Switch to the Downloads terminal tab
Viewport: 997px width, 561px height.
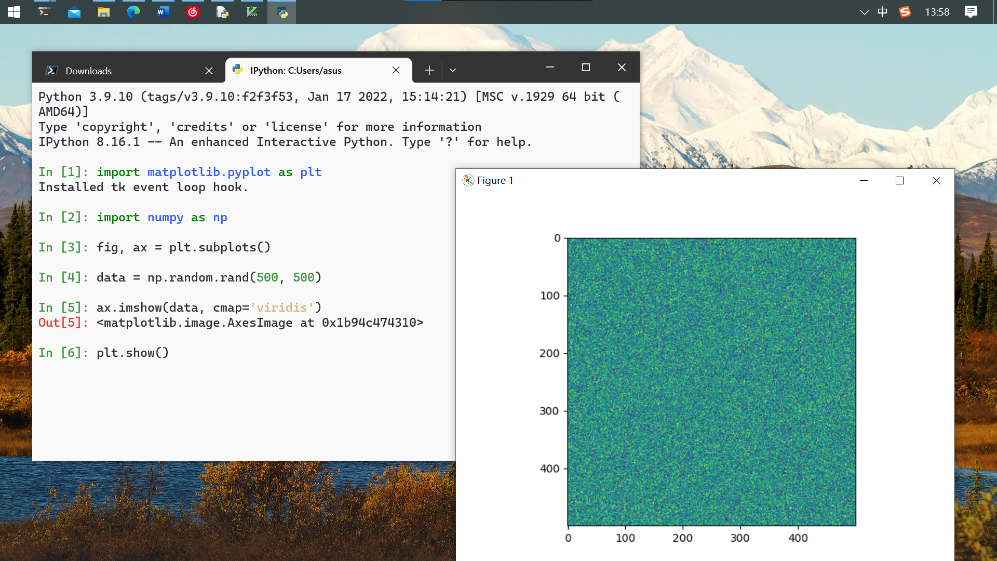129,71
